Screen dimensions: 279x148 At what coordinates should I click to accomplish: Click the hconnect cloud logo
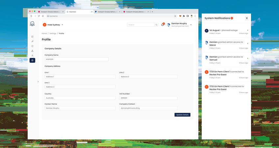coord(32,24)
